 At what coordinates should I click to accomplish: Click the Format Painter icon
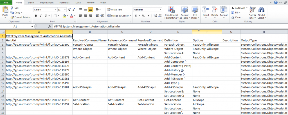12,17
